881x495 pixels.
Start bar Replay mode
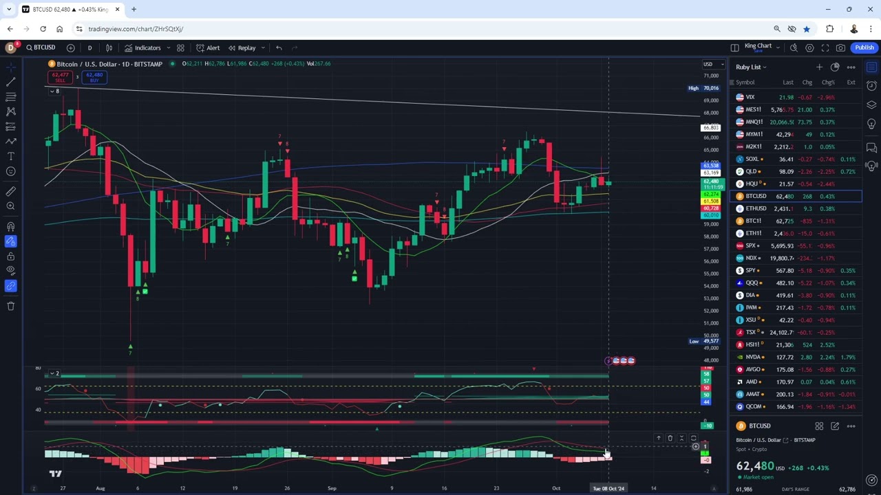click(242, 47)
